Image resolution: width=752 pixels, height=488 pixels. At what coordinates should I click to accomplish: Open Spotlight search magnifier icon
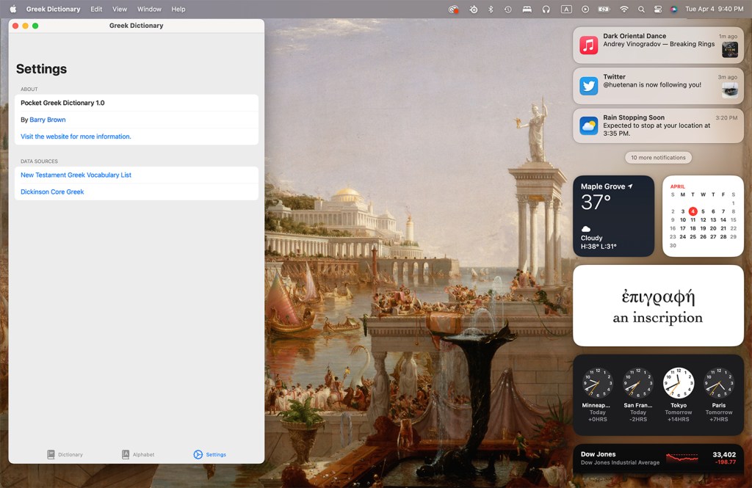[641, 10]
